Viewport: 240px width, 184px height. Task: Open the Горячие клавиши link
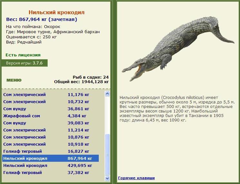pos(136,178)
